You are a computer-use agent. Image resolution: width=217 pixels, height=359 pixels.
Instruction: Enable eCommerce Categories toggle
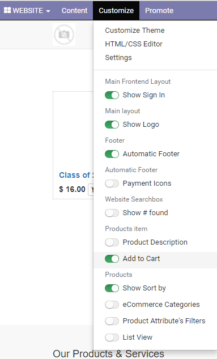click(112, 305)
